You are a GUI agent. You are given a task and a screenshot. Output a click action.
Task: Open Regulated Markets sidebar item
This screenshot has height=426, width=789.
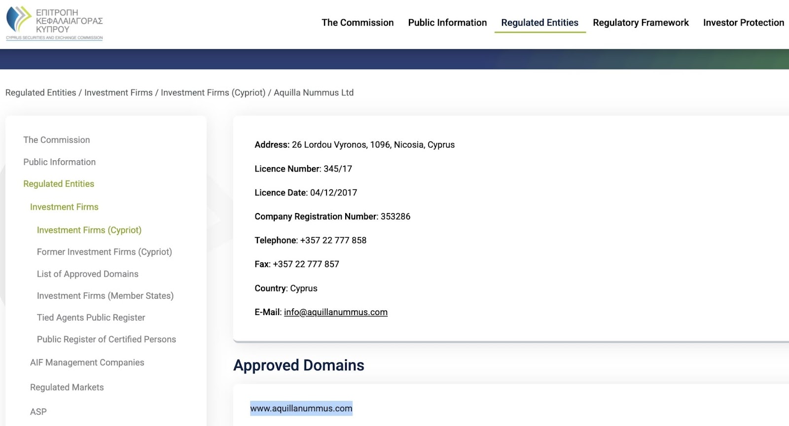click(x=67, y=388)
